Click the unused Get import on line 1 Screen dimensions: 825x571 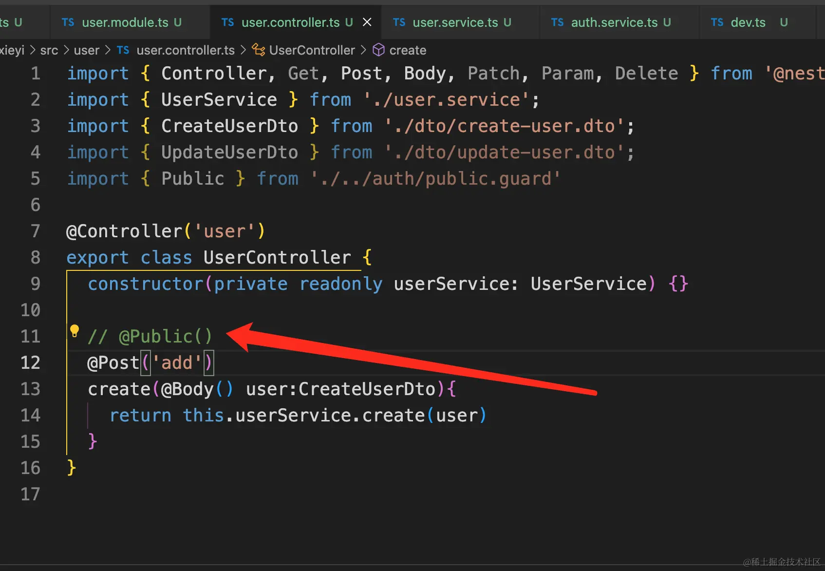pos(304,74)
